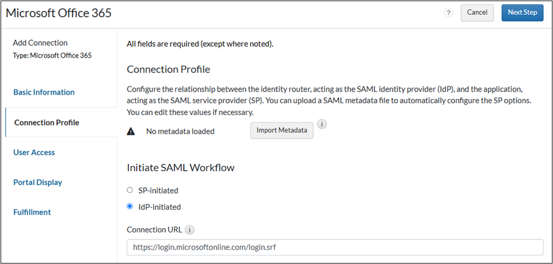Switch to the Connection Profile tab
This screenshot has height=264, width=553.
coord(46,122)
